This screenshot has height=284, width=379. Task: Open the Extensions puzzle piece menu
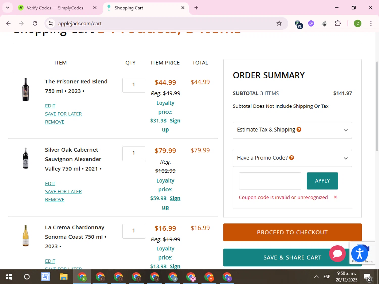(338, 23)
